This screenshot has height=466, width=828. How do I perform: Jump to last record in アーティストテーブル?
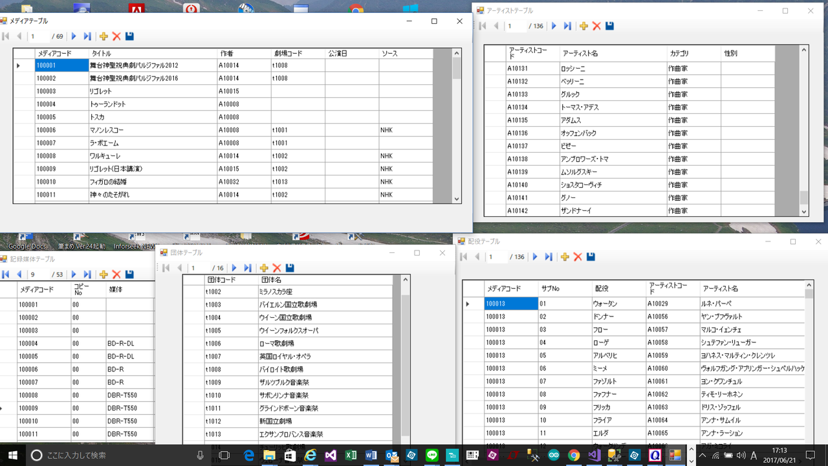(567, 27)
